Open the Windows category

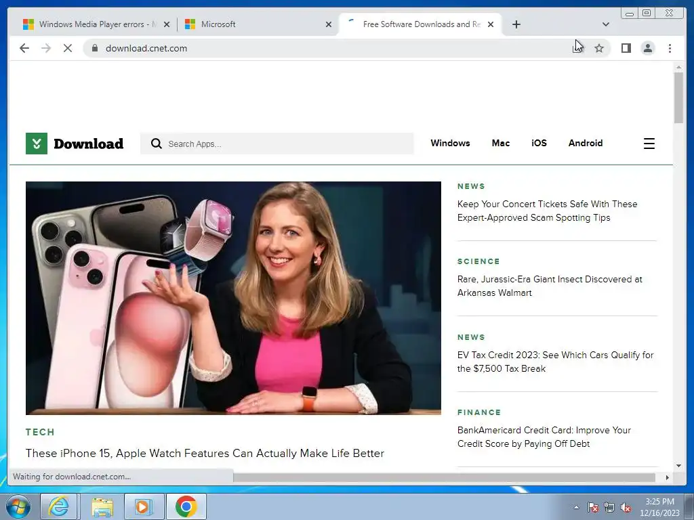tap(450, 144)
